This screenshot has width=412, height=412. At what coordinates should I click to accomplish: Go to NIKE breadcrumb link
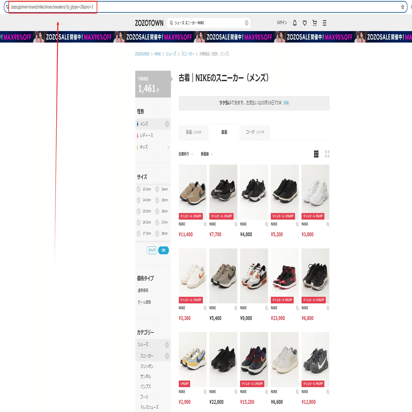(x=158, y=54)
